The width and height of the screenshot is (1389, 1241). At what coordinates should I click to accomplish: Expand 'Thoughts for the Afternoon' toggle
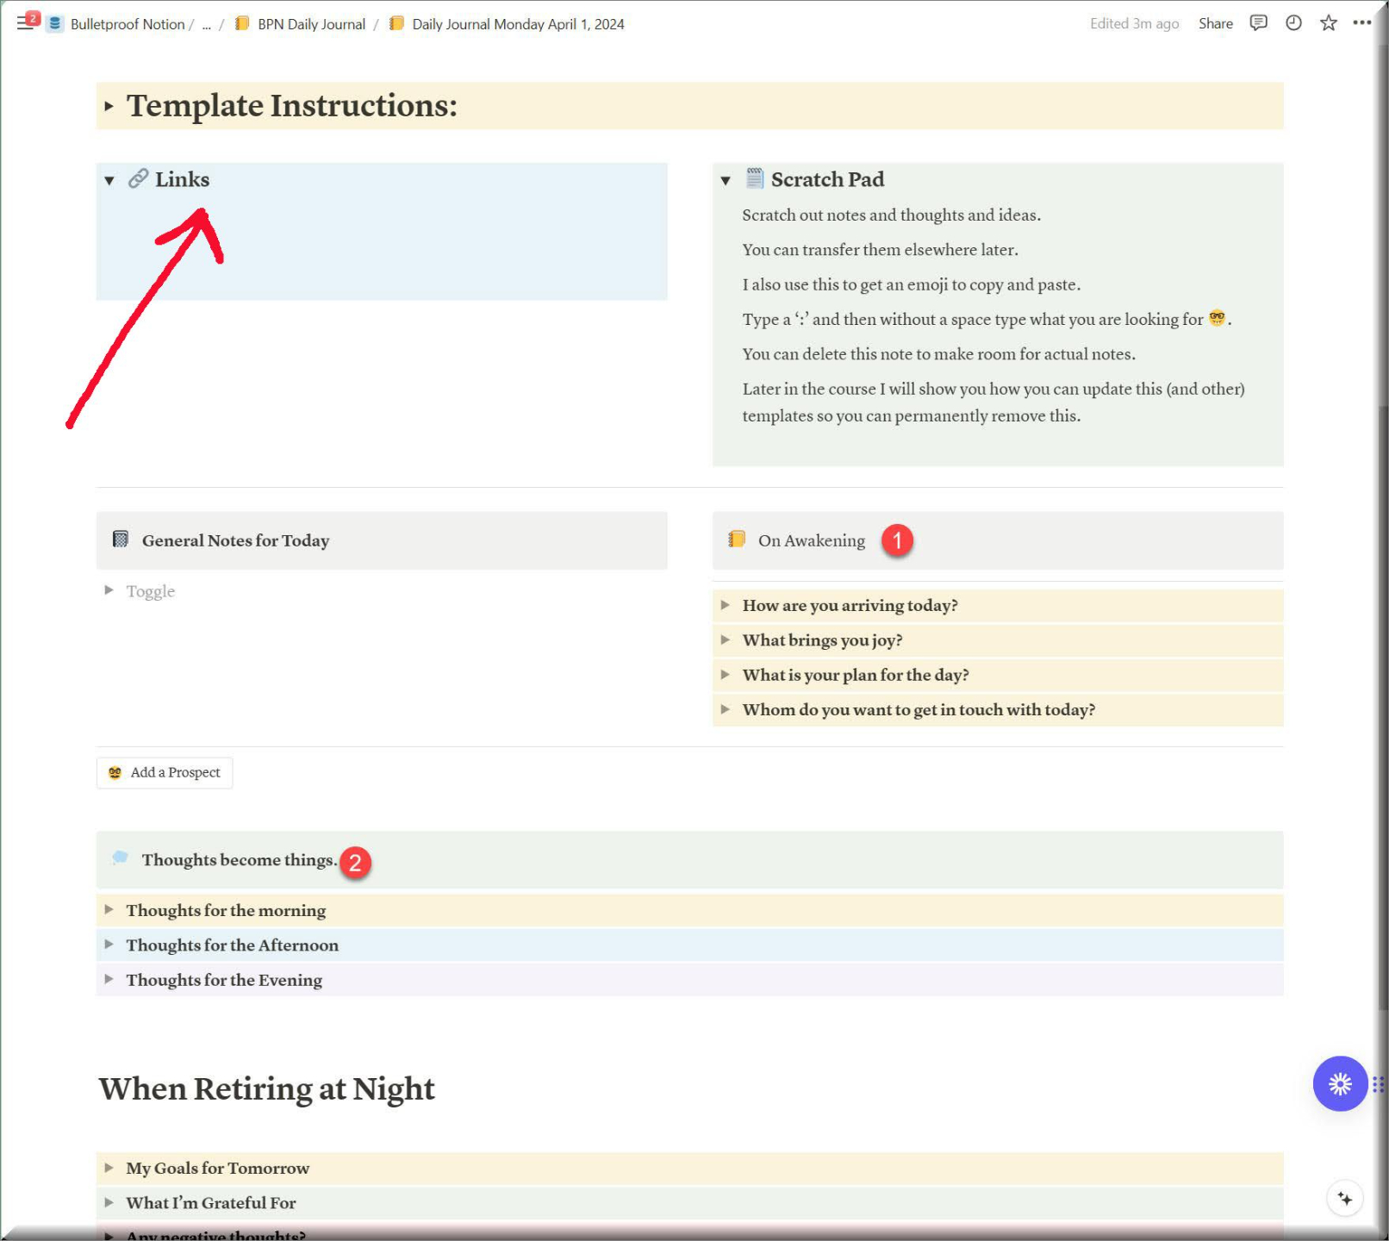pyautogui.click(x=109, y=945)
